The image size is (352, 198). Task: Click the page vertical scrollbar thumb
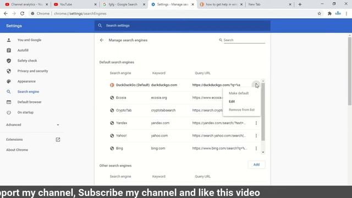(x=350, y=71)
